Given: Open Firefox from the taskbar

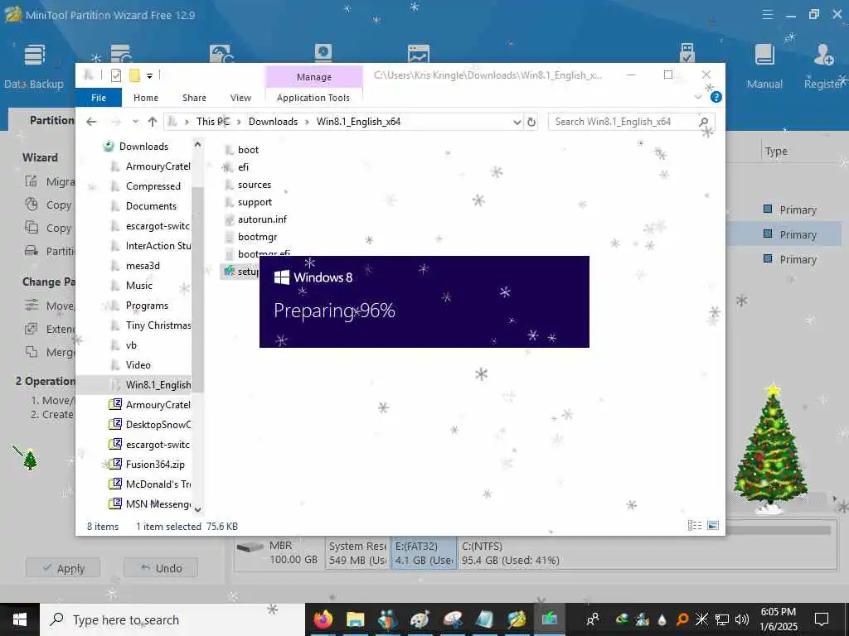Looking at the screenshot, I should (x=323, y=619).
